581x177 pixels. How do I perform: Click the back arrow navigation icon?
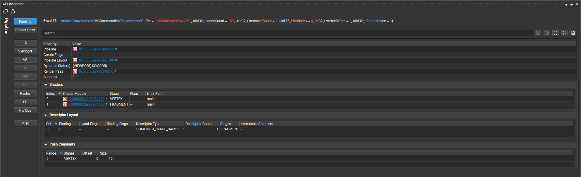(x=538, y=33)
